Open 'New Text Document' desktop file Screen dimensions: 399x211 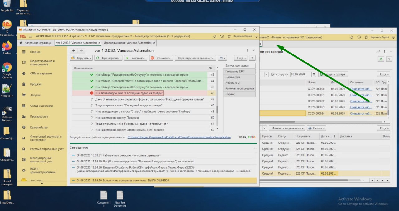pos(120,199)
